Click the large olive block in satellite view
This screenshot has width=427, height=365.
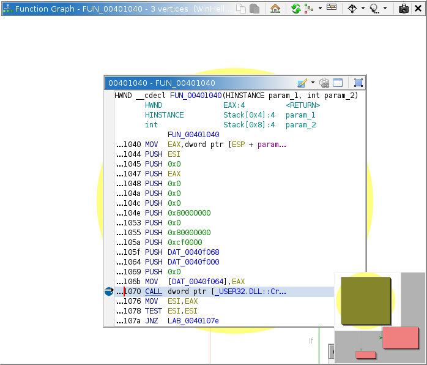[x=365, y=299]
